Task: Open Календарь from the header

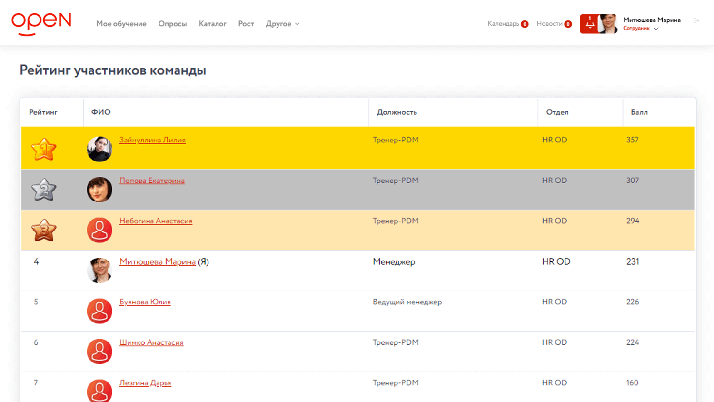Action: point(504,24)
